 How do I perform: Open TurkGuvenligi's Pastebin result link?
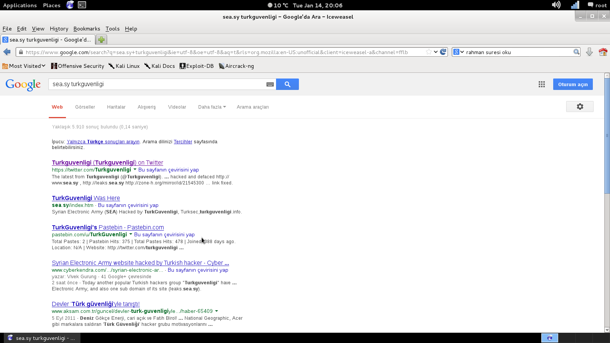(108, 228)
